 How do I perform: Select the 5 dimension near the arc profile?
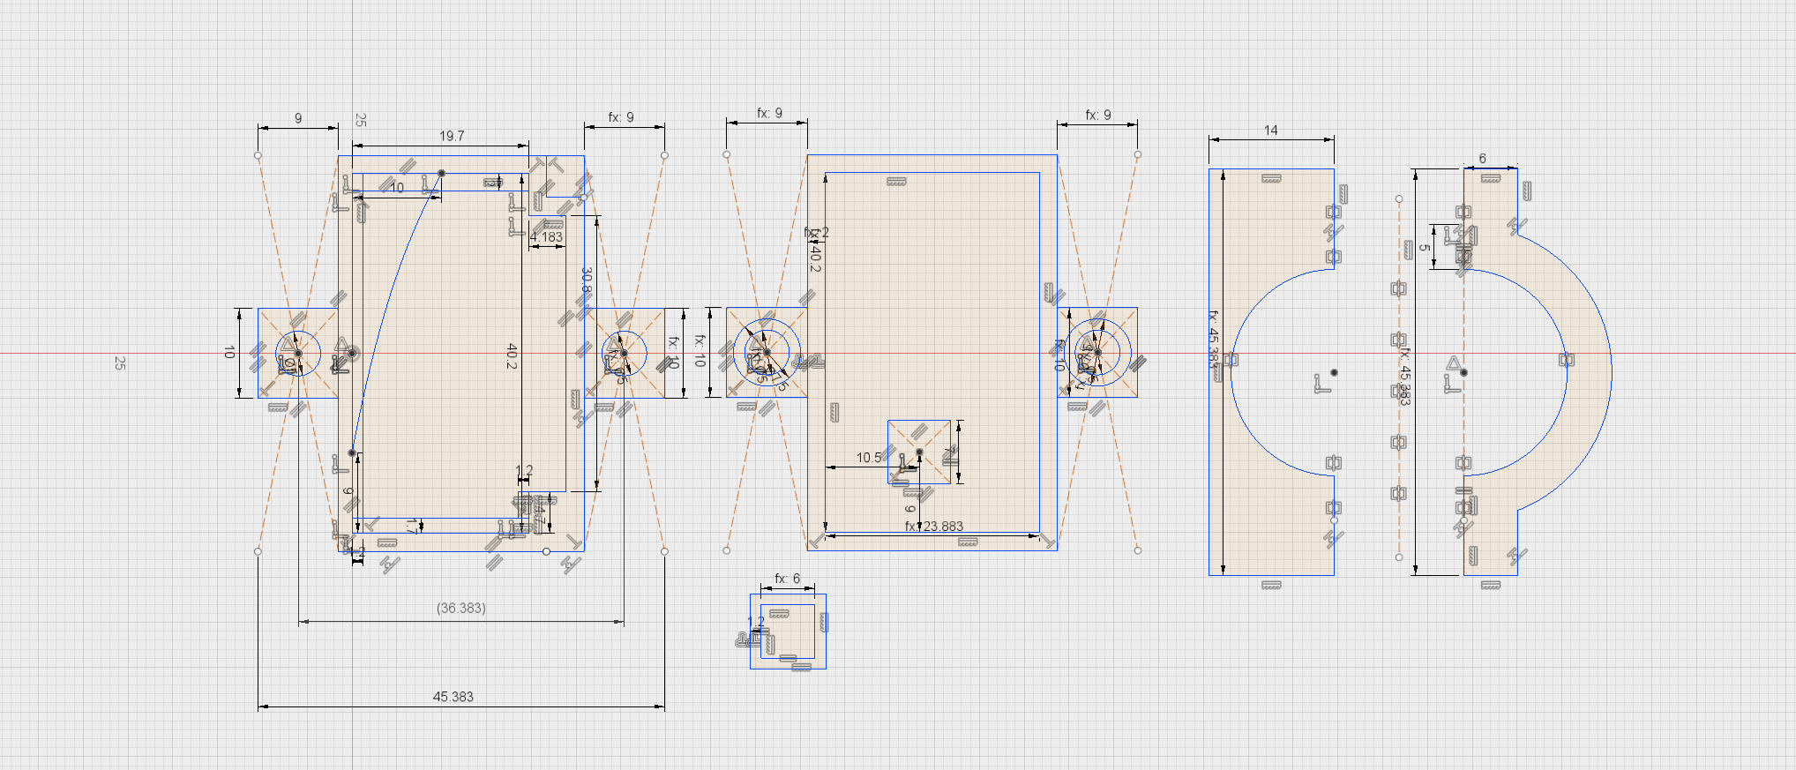click(1424, 248)
